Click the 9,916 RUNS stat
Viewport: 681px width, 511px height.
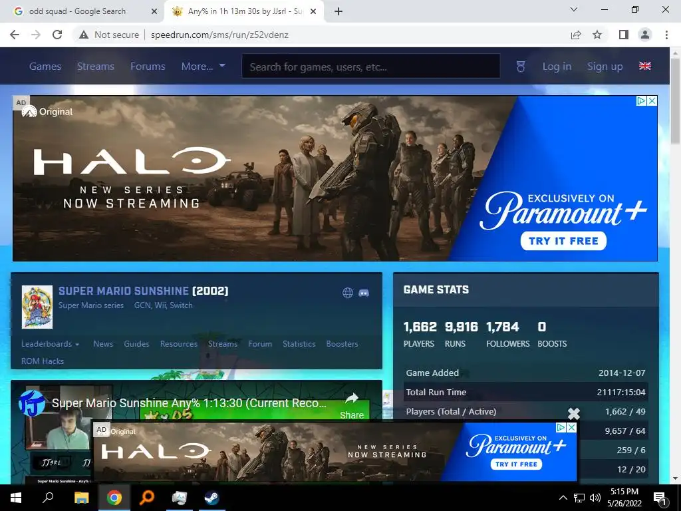[461, 335]
